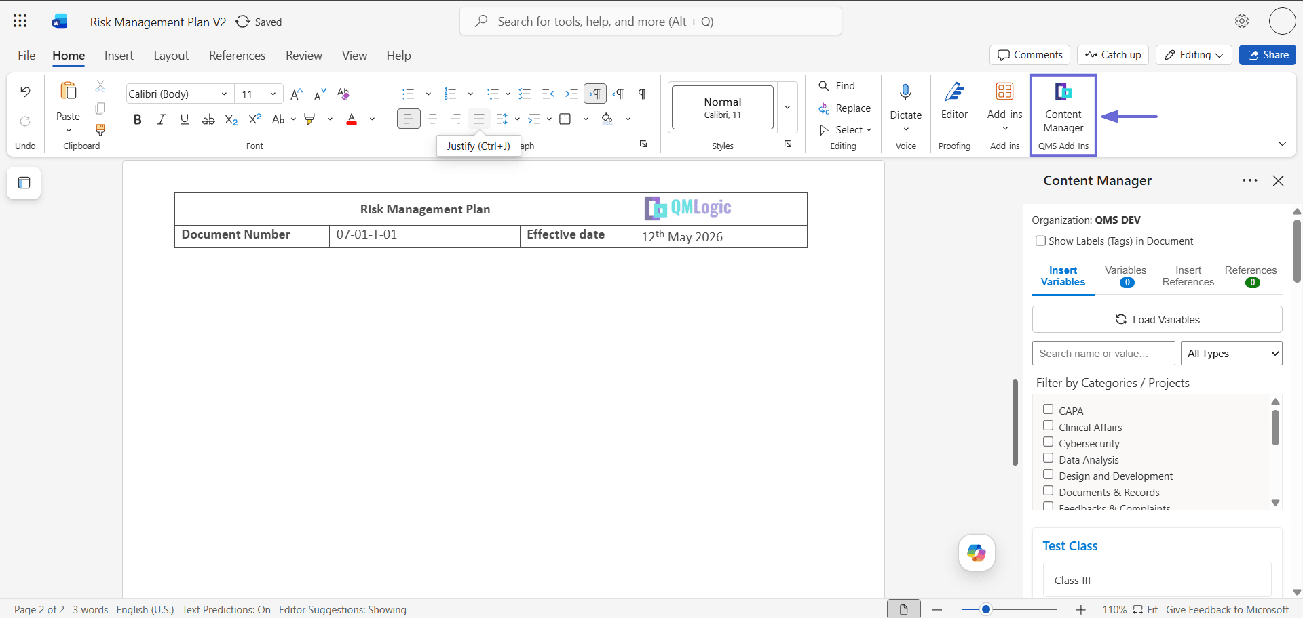
Task: Expand the Select dropdown in Editing
Action: coord(846,129)
